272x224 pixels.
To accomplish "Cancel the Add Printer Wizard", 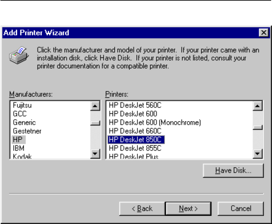I will click(x=241, y=209).
